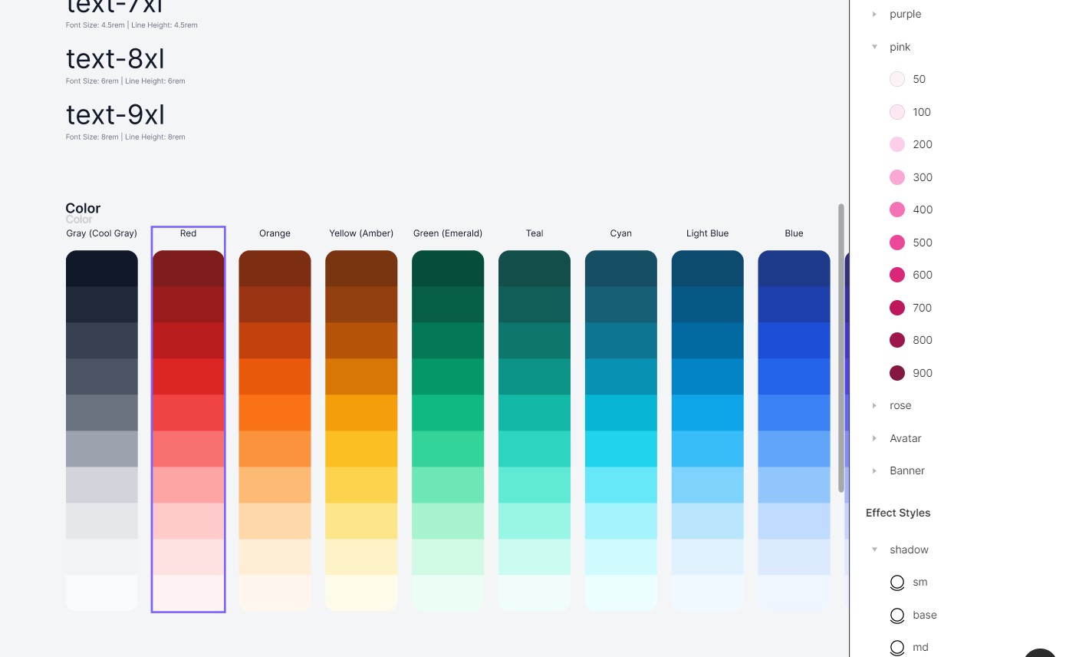Screen dimensions: 1079x657
Task: Select the Light Blue column label
Action: pos(708,233)
